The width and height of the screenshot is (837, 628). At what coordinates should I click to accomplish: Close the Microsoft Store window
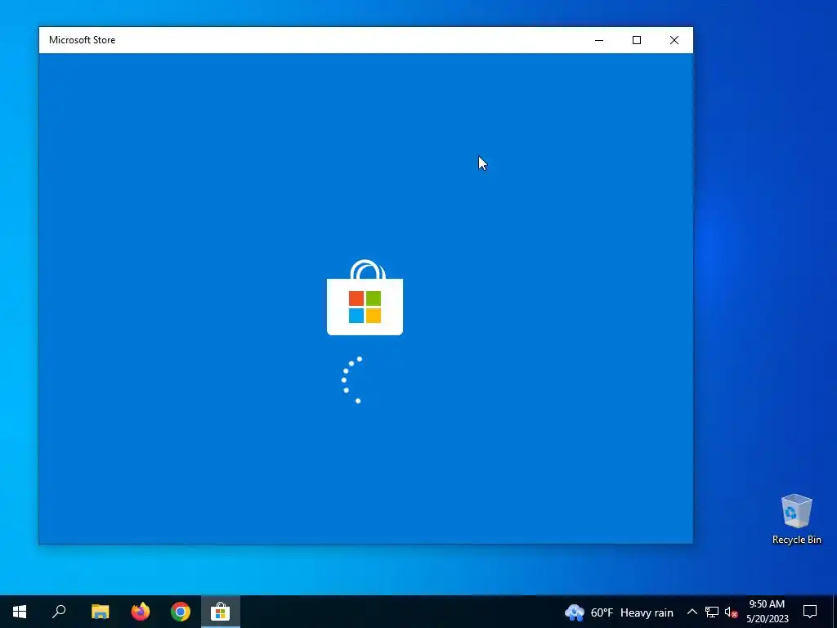[x=674, y=40]
